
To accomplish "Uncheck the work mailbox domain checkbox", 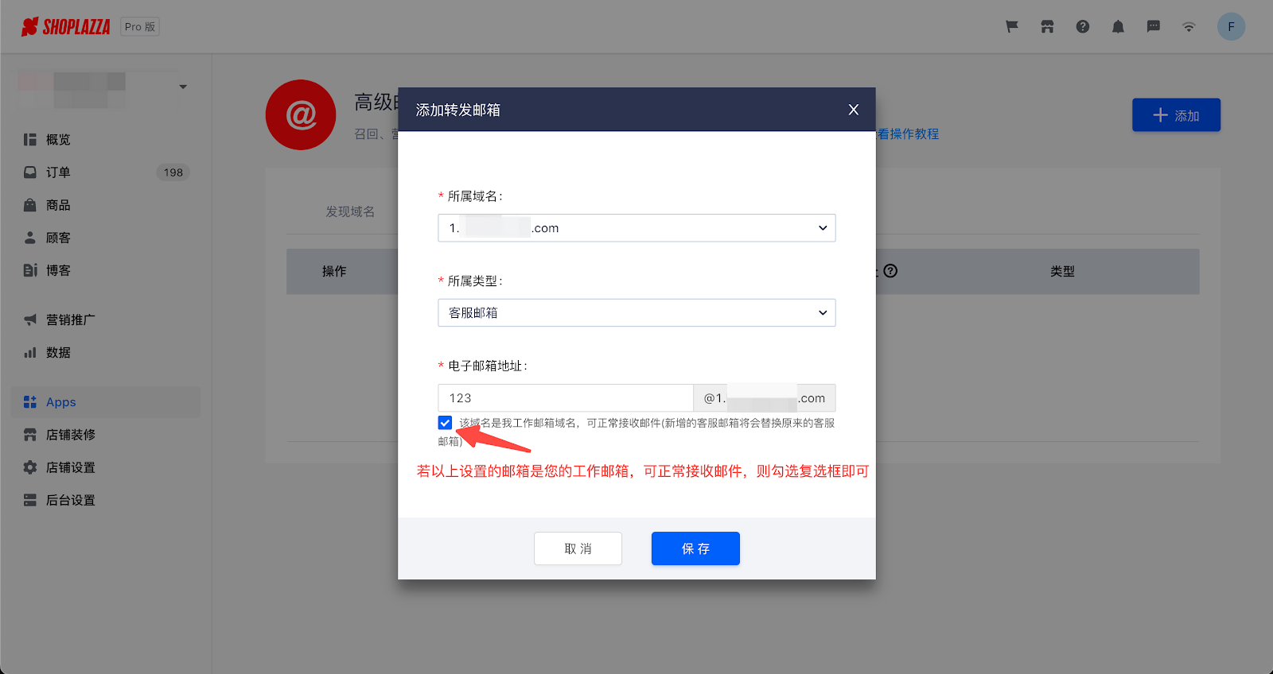I will coord(445,423).
